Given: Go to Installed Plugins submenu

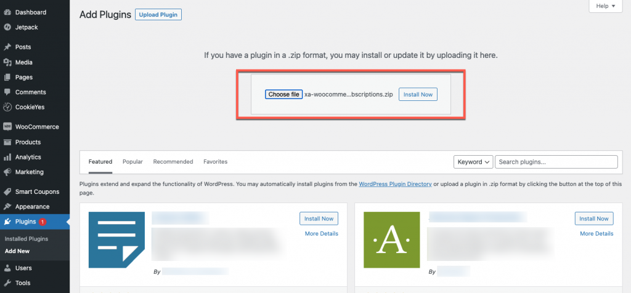Looking at the screenshot, I should click(x=26, y=239).
